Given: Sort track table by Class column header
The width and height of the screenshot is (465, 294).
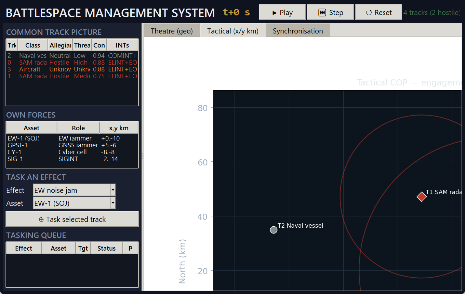Looking at the screenshot, I should (32, 45).
